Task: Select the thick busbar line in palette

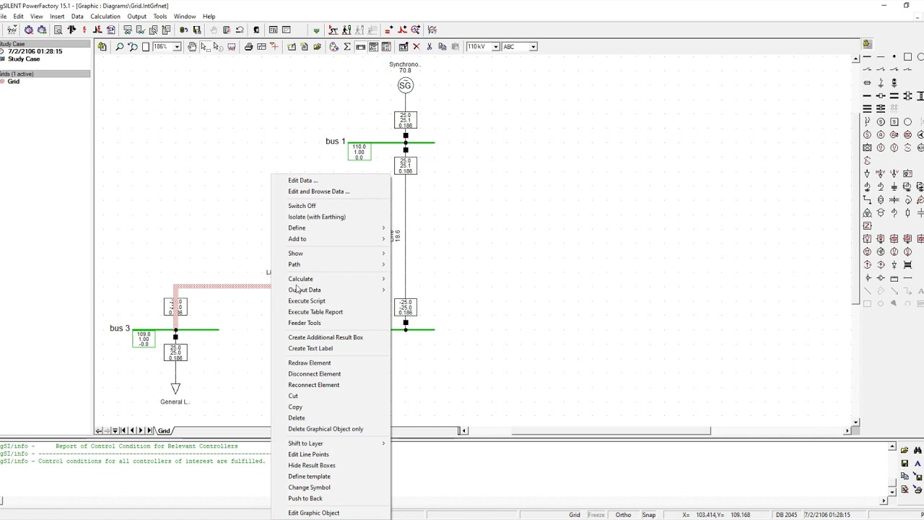Action: tap(867, 95)
